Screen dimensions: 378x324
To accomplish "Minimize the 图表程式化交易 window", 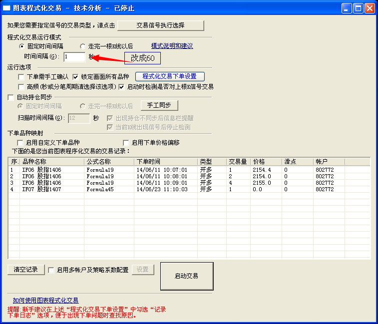I will [347, 8].
